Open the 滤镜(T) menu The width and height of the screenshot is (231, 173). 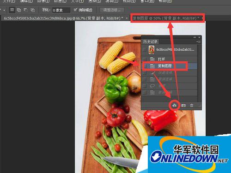pos(112,1)
